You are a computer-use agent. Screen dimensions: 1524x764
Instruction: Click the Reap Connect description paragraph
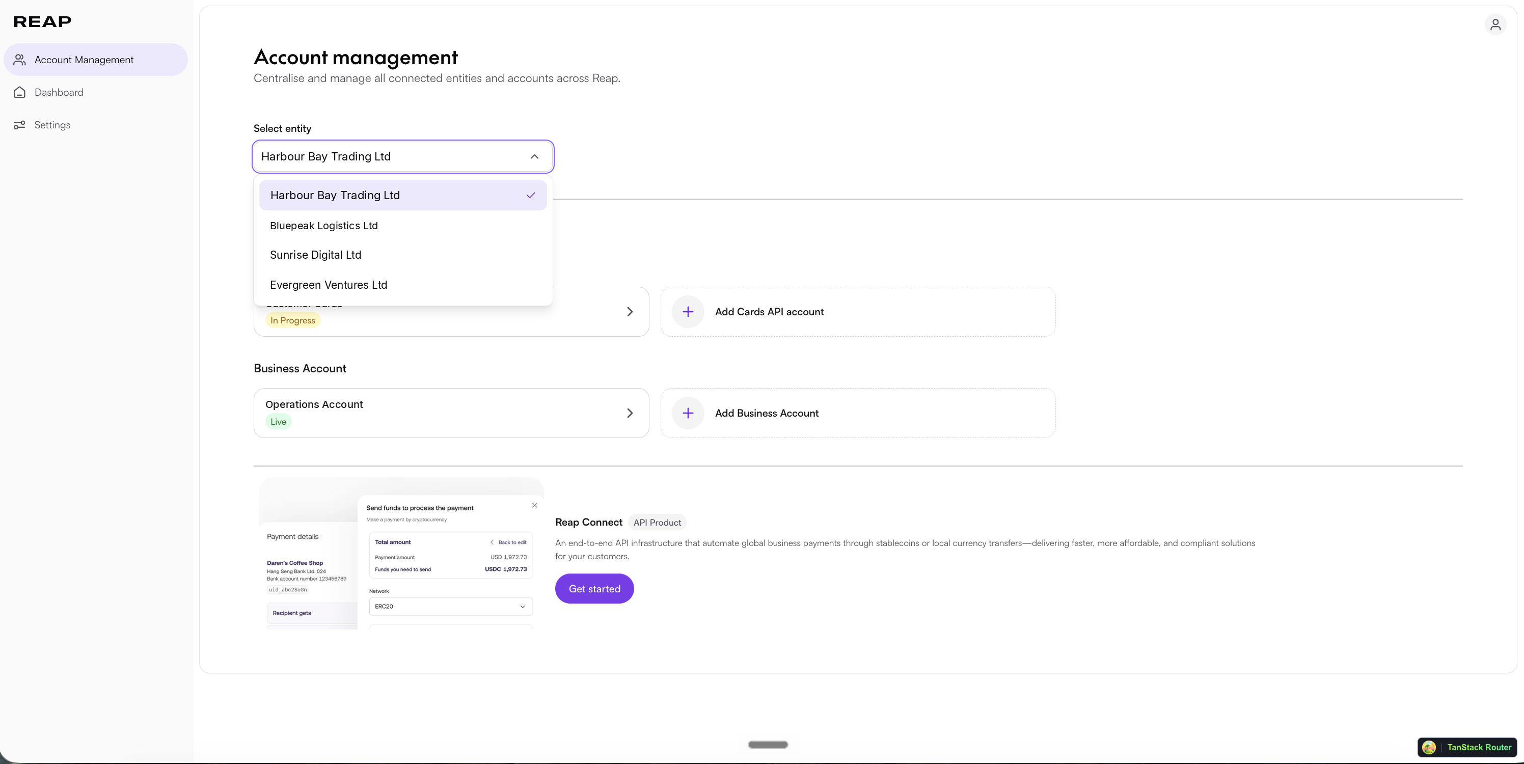click(905, 550)
